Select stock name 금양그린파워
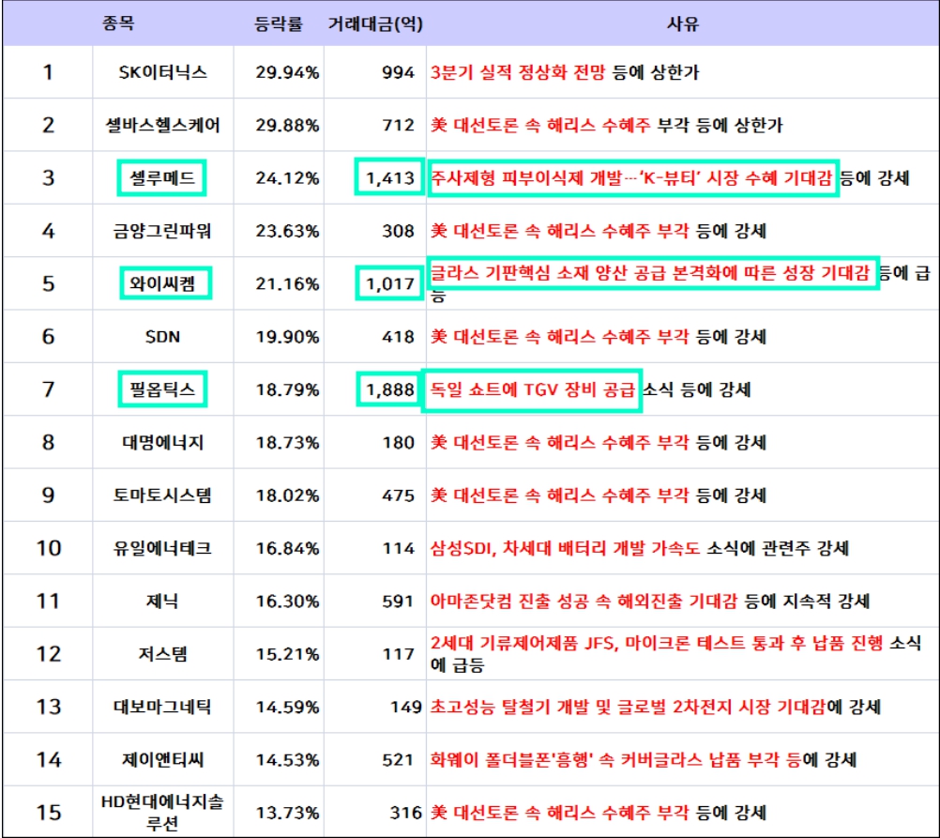The height and width of the screenshot is (838, 940). point(163,231)
